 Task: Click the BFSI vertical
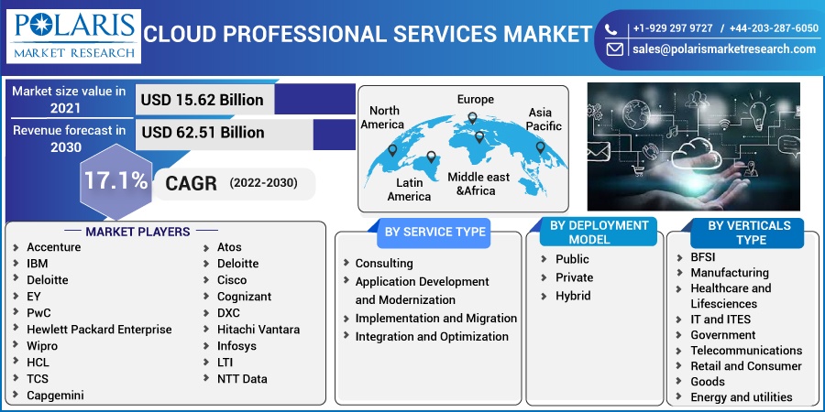[703, 257]
